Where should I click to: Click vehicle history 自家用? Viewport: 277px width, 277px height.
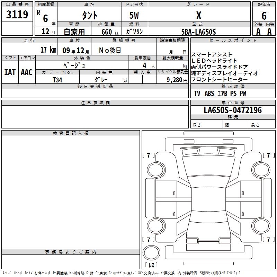pos(74,32)
